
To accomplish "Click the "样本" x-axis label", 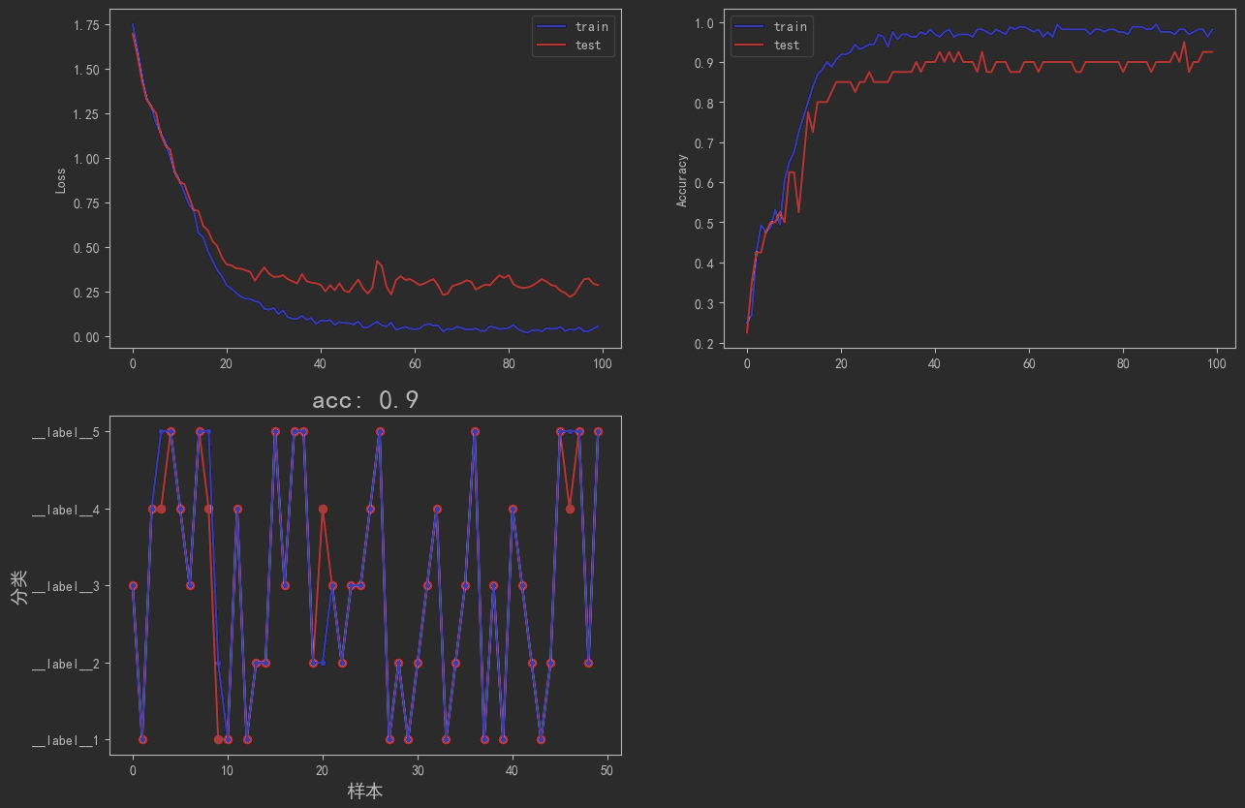I will (x=365, y=792).
